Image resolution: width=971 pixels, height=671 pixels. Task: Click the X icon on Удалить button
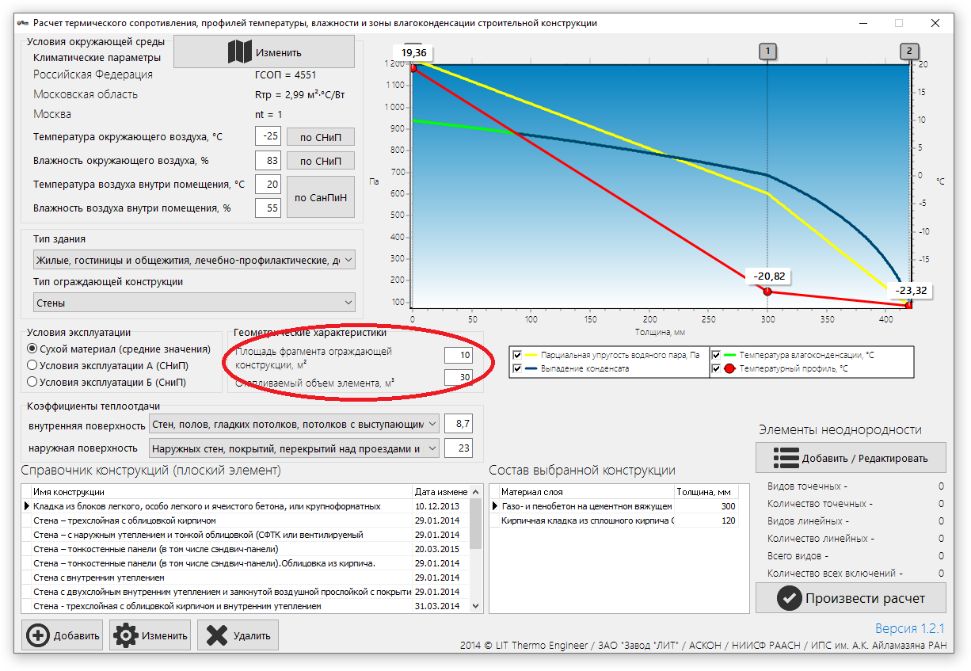coord(215,635)
